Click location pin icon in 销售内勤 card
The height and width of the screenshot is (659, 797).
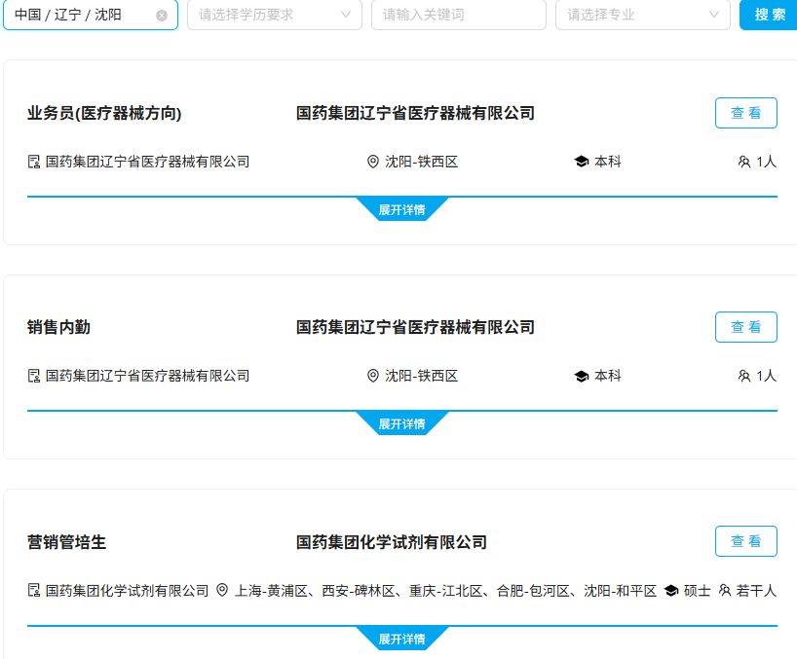pos(372,376)
